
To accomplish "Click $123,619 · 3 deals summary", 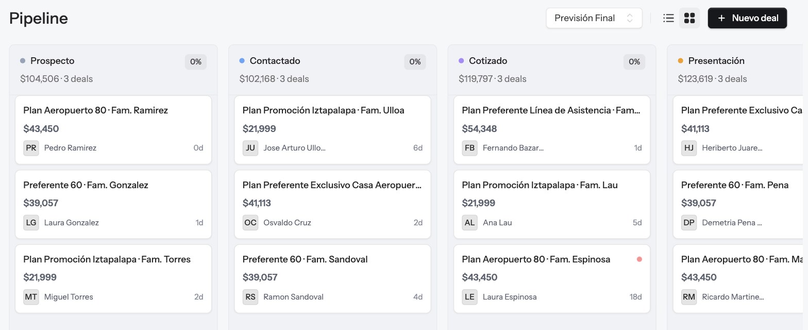I will point(713,79).
